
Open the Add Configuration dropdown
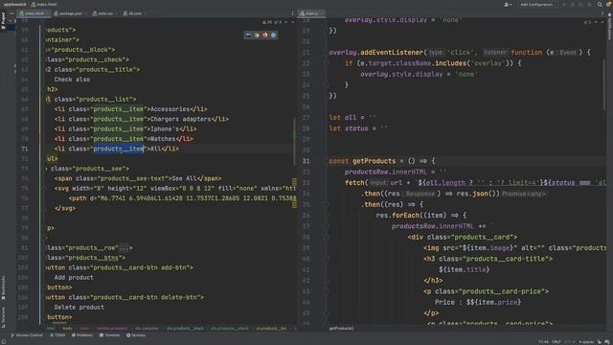click(x=537, y=4)
